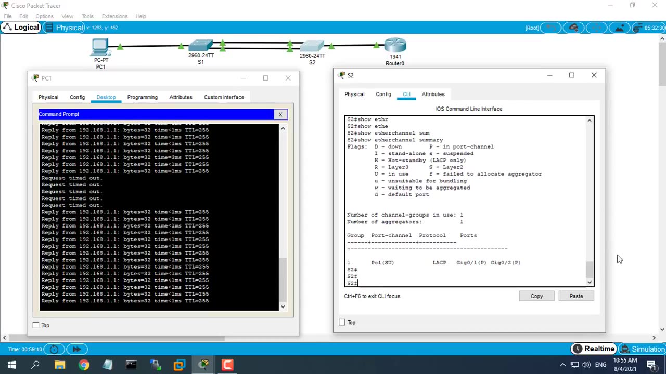The height and width of the screenshot is (374, 666).
Task: Click the taskbar clock showing 10:55 AM
Action: pyautogui.click(x=625, y=365)
